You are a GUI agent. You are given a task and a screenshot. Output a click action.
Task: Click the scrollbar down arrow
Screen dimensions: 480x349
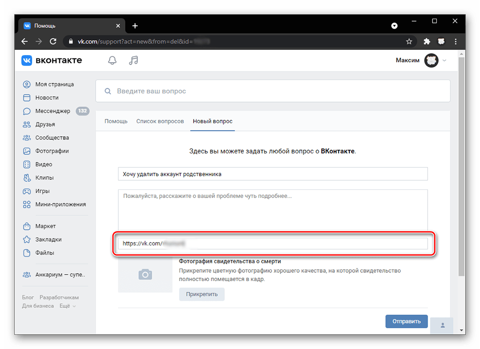[x=461, y=330]
